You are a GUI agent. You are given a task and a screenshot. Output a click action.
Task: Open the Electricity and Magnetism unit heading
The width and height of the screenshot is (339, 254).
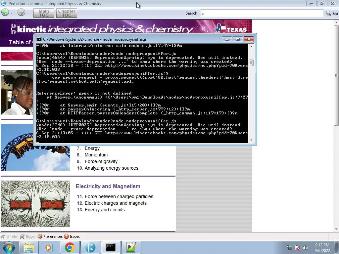(x=108, y=187)
